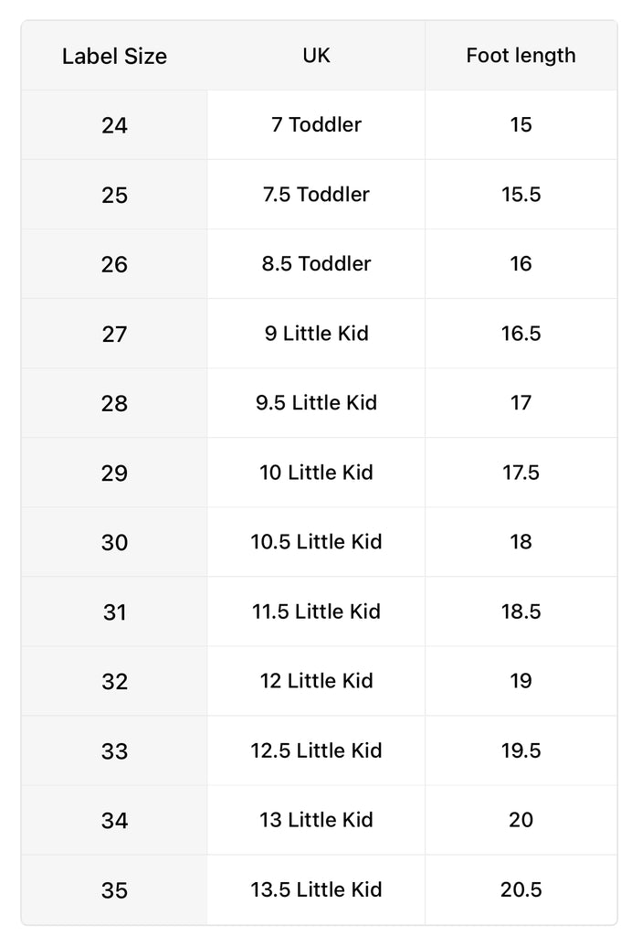
Task: Select label size 24 cell
Action: (114, 125)
